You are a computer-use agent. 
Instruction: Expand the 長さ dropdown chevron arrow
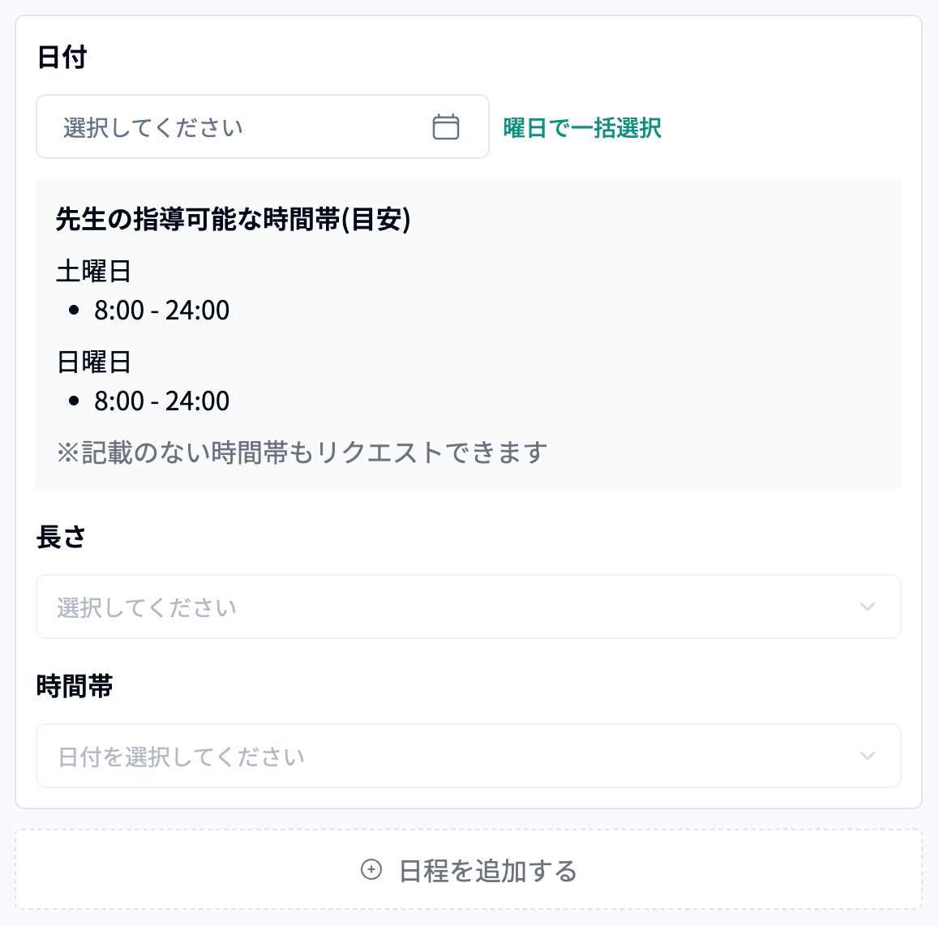[x=867, y=607]
